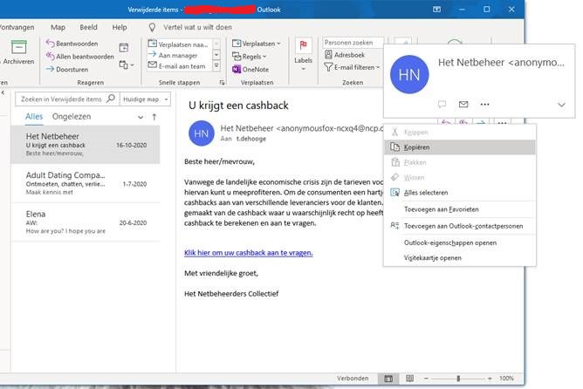Click the magnifier search icon
The width and height of the screenshot is (583, 389).
click(x=111, y=99)
